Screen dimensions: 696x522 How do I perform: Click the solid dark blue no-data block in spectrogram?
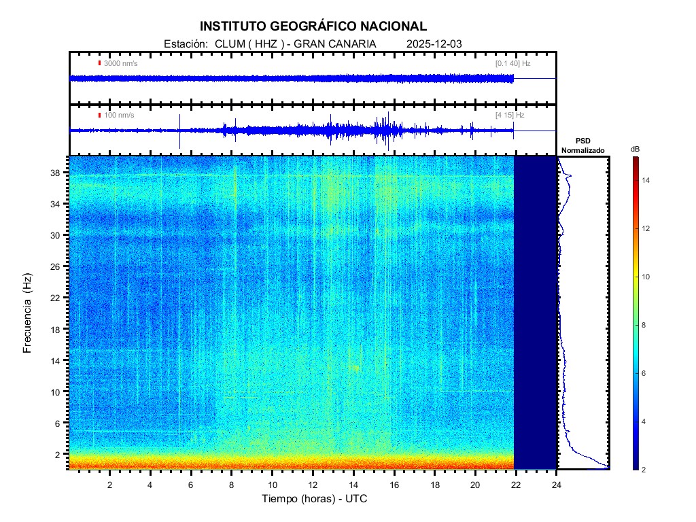pos(535,313)
